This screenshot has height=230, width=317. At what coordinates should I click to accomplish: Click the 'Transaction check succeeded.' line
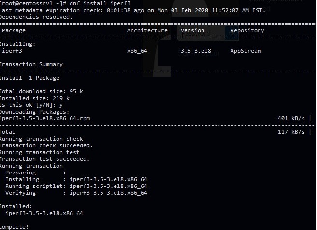click(x=46, y=145)
